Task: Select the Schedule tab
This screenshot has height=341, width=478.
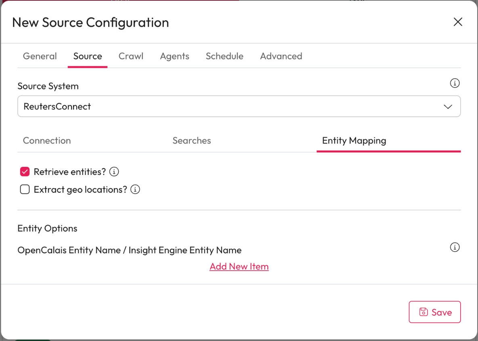Action: (224, 56)
